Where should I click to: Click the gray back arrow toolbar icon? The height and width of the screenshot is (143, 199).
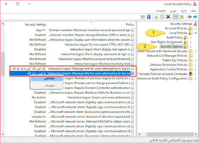tap(189, 17)
